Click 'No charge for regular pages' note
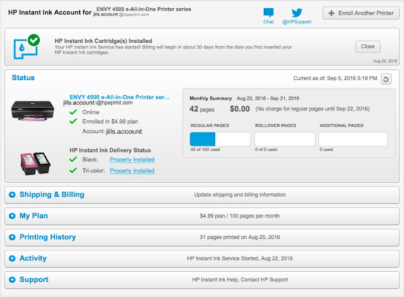 tap(312, 109)
